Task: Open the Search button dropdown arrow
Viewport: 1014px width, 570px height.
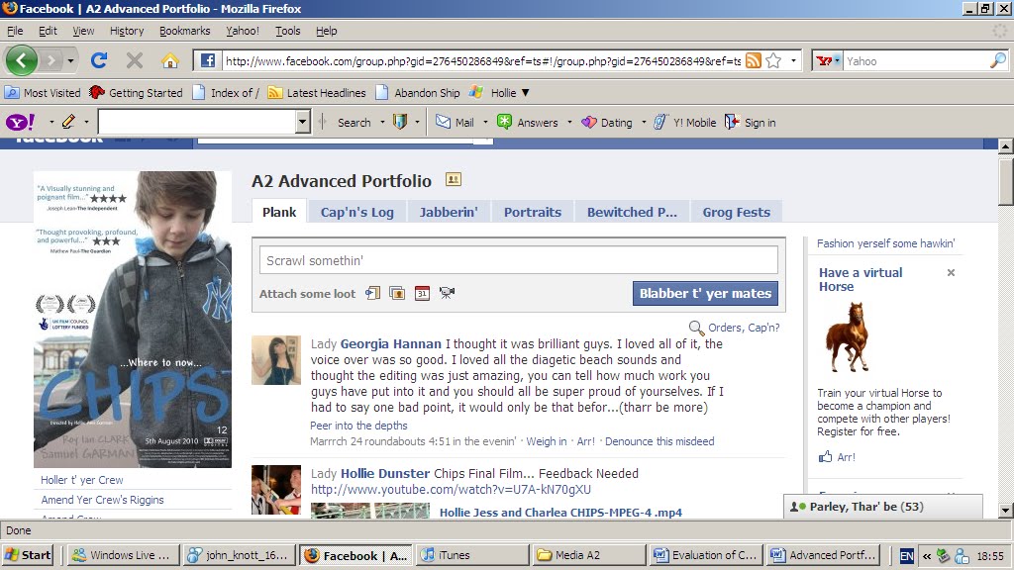Action: 382,122
